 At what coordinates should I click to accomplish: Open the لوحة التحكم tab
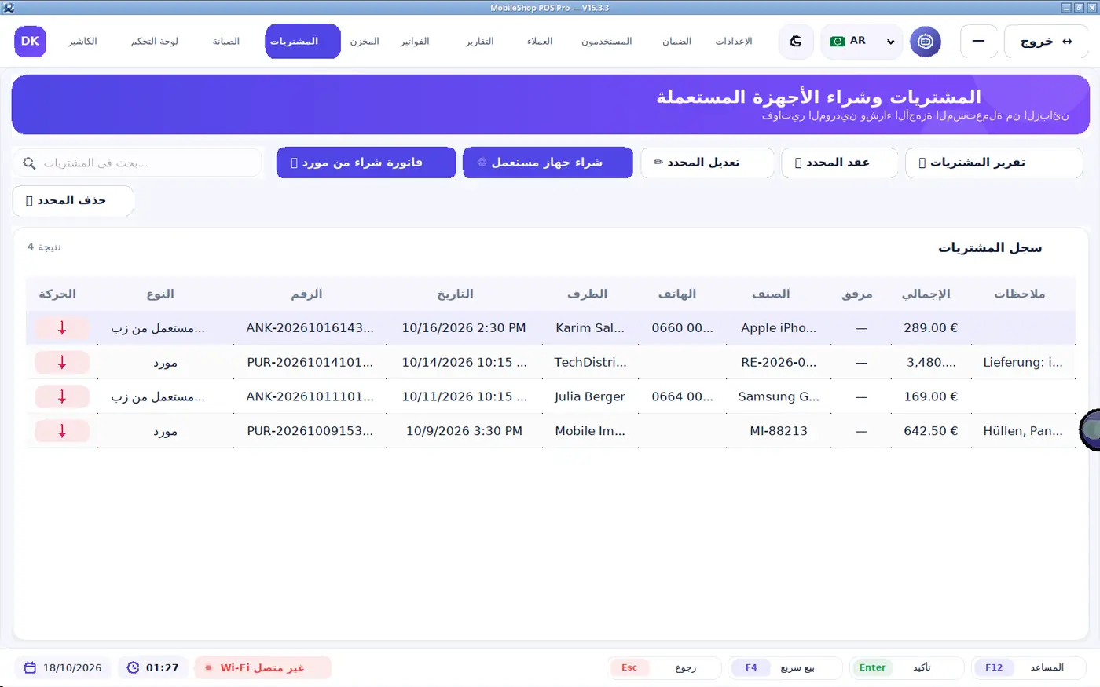pos(155,42)
